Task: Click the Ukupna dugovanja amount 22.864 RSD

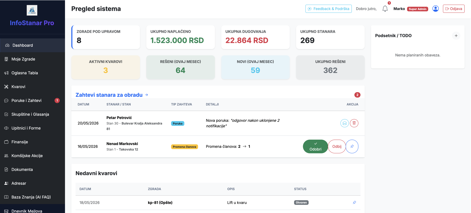Action: tap(247, 40)
